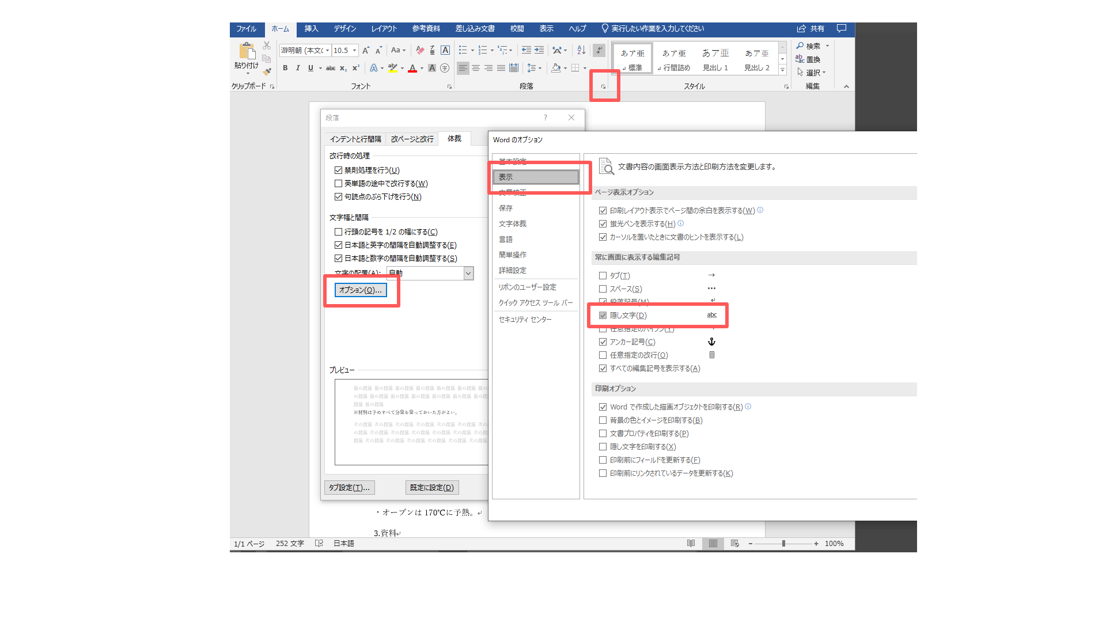
Task: Switch to the 挿入 ribbon tab
Action: [311, 28]
